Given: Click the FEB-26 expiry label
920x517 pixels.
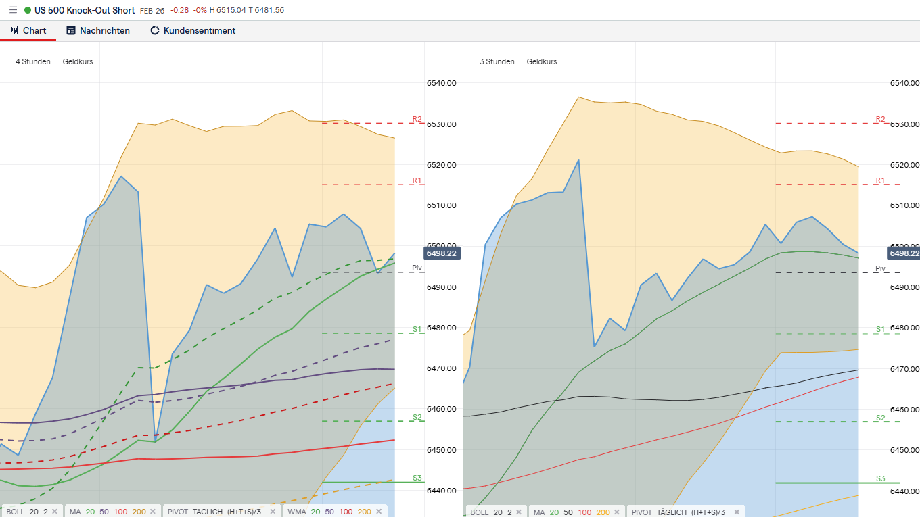Looking at the screenshot, I should [152, 11].
